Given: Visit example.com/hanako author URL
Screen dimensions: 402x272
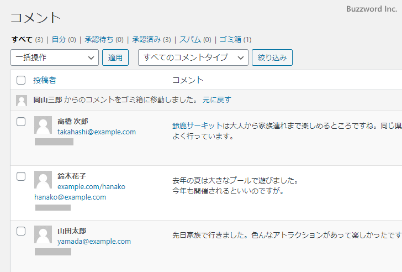Looking at the screenshot, I should coord(91,187).
